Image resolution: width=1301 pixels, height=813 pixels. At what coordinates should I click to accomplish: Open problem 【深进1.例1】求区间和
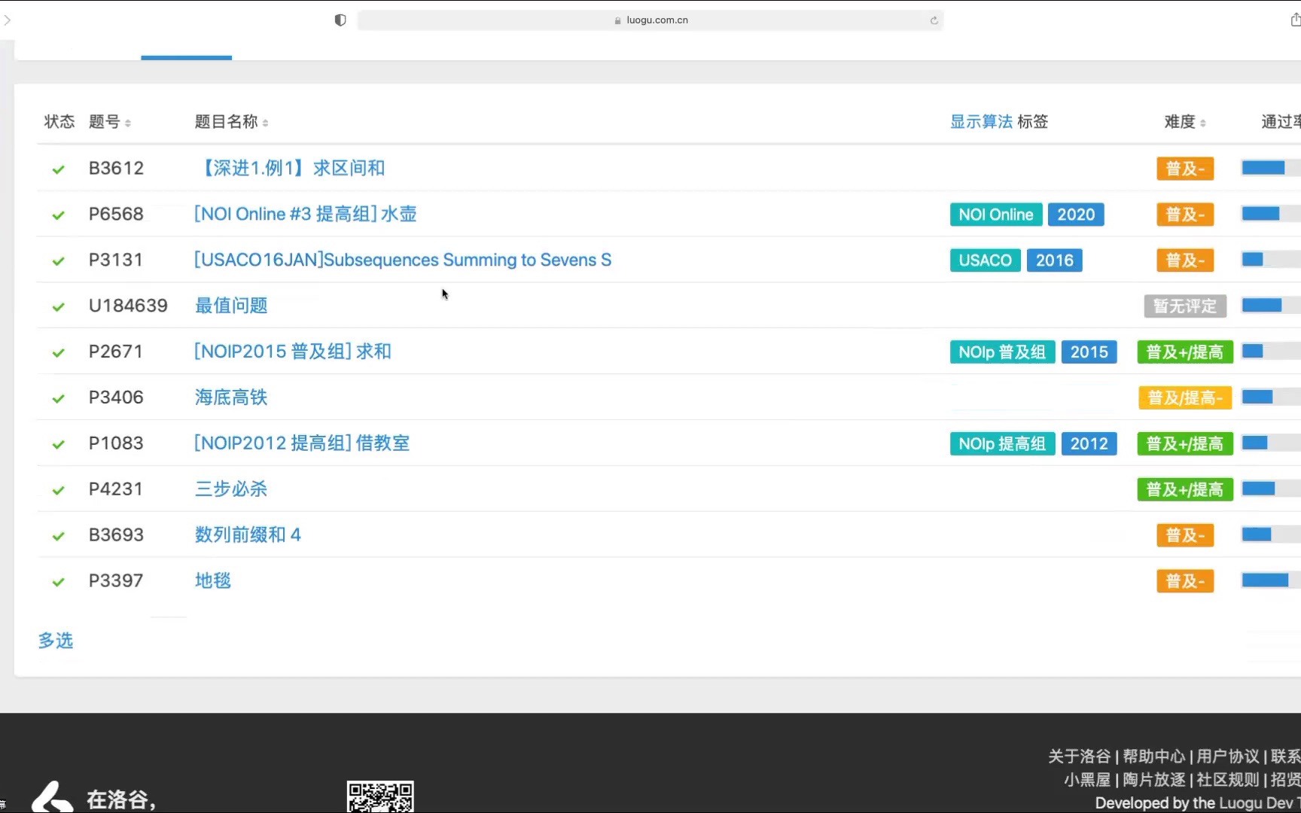291,168
